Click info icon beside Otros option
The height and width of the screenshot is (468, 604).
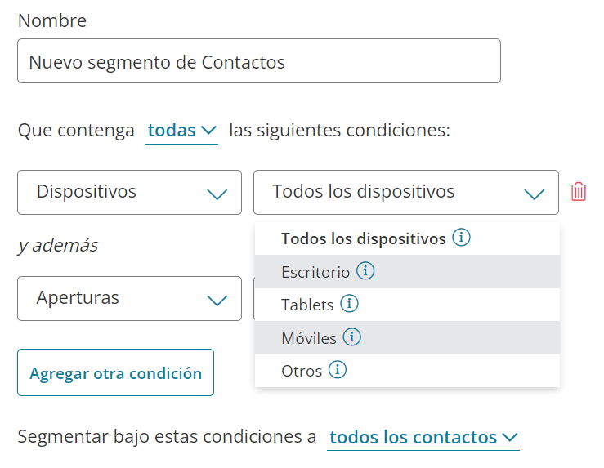tap(338, 370)
